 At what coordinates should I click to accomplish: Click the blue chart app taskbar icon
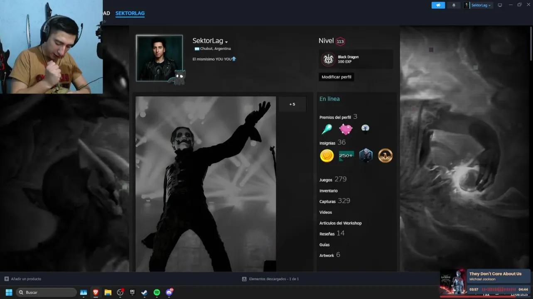pyautogui.click(x=84, y=292)
